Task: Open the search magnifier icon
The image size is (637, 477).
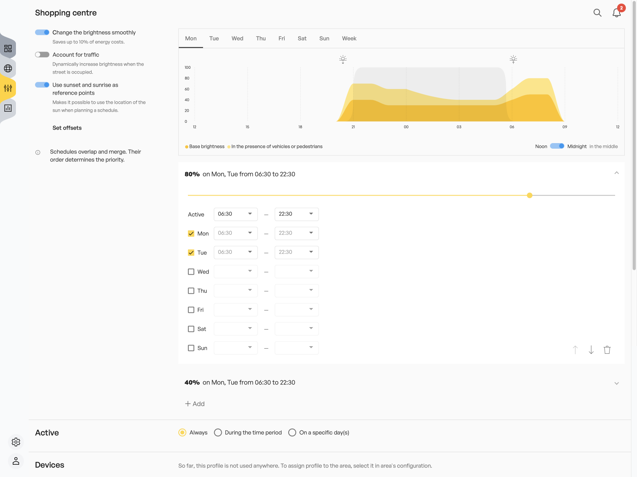Action: 597,13
